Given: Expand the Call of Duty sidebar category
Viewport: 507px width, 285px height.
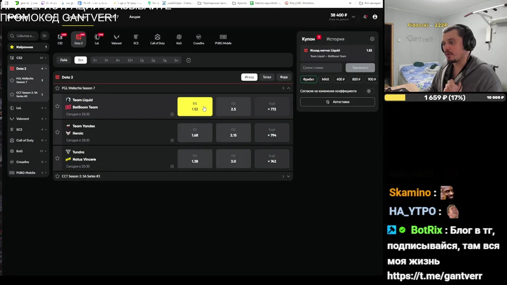Looking at the screenshot, I should [46, 140].
